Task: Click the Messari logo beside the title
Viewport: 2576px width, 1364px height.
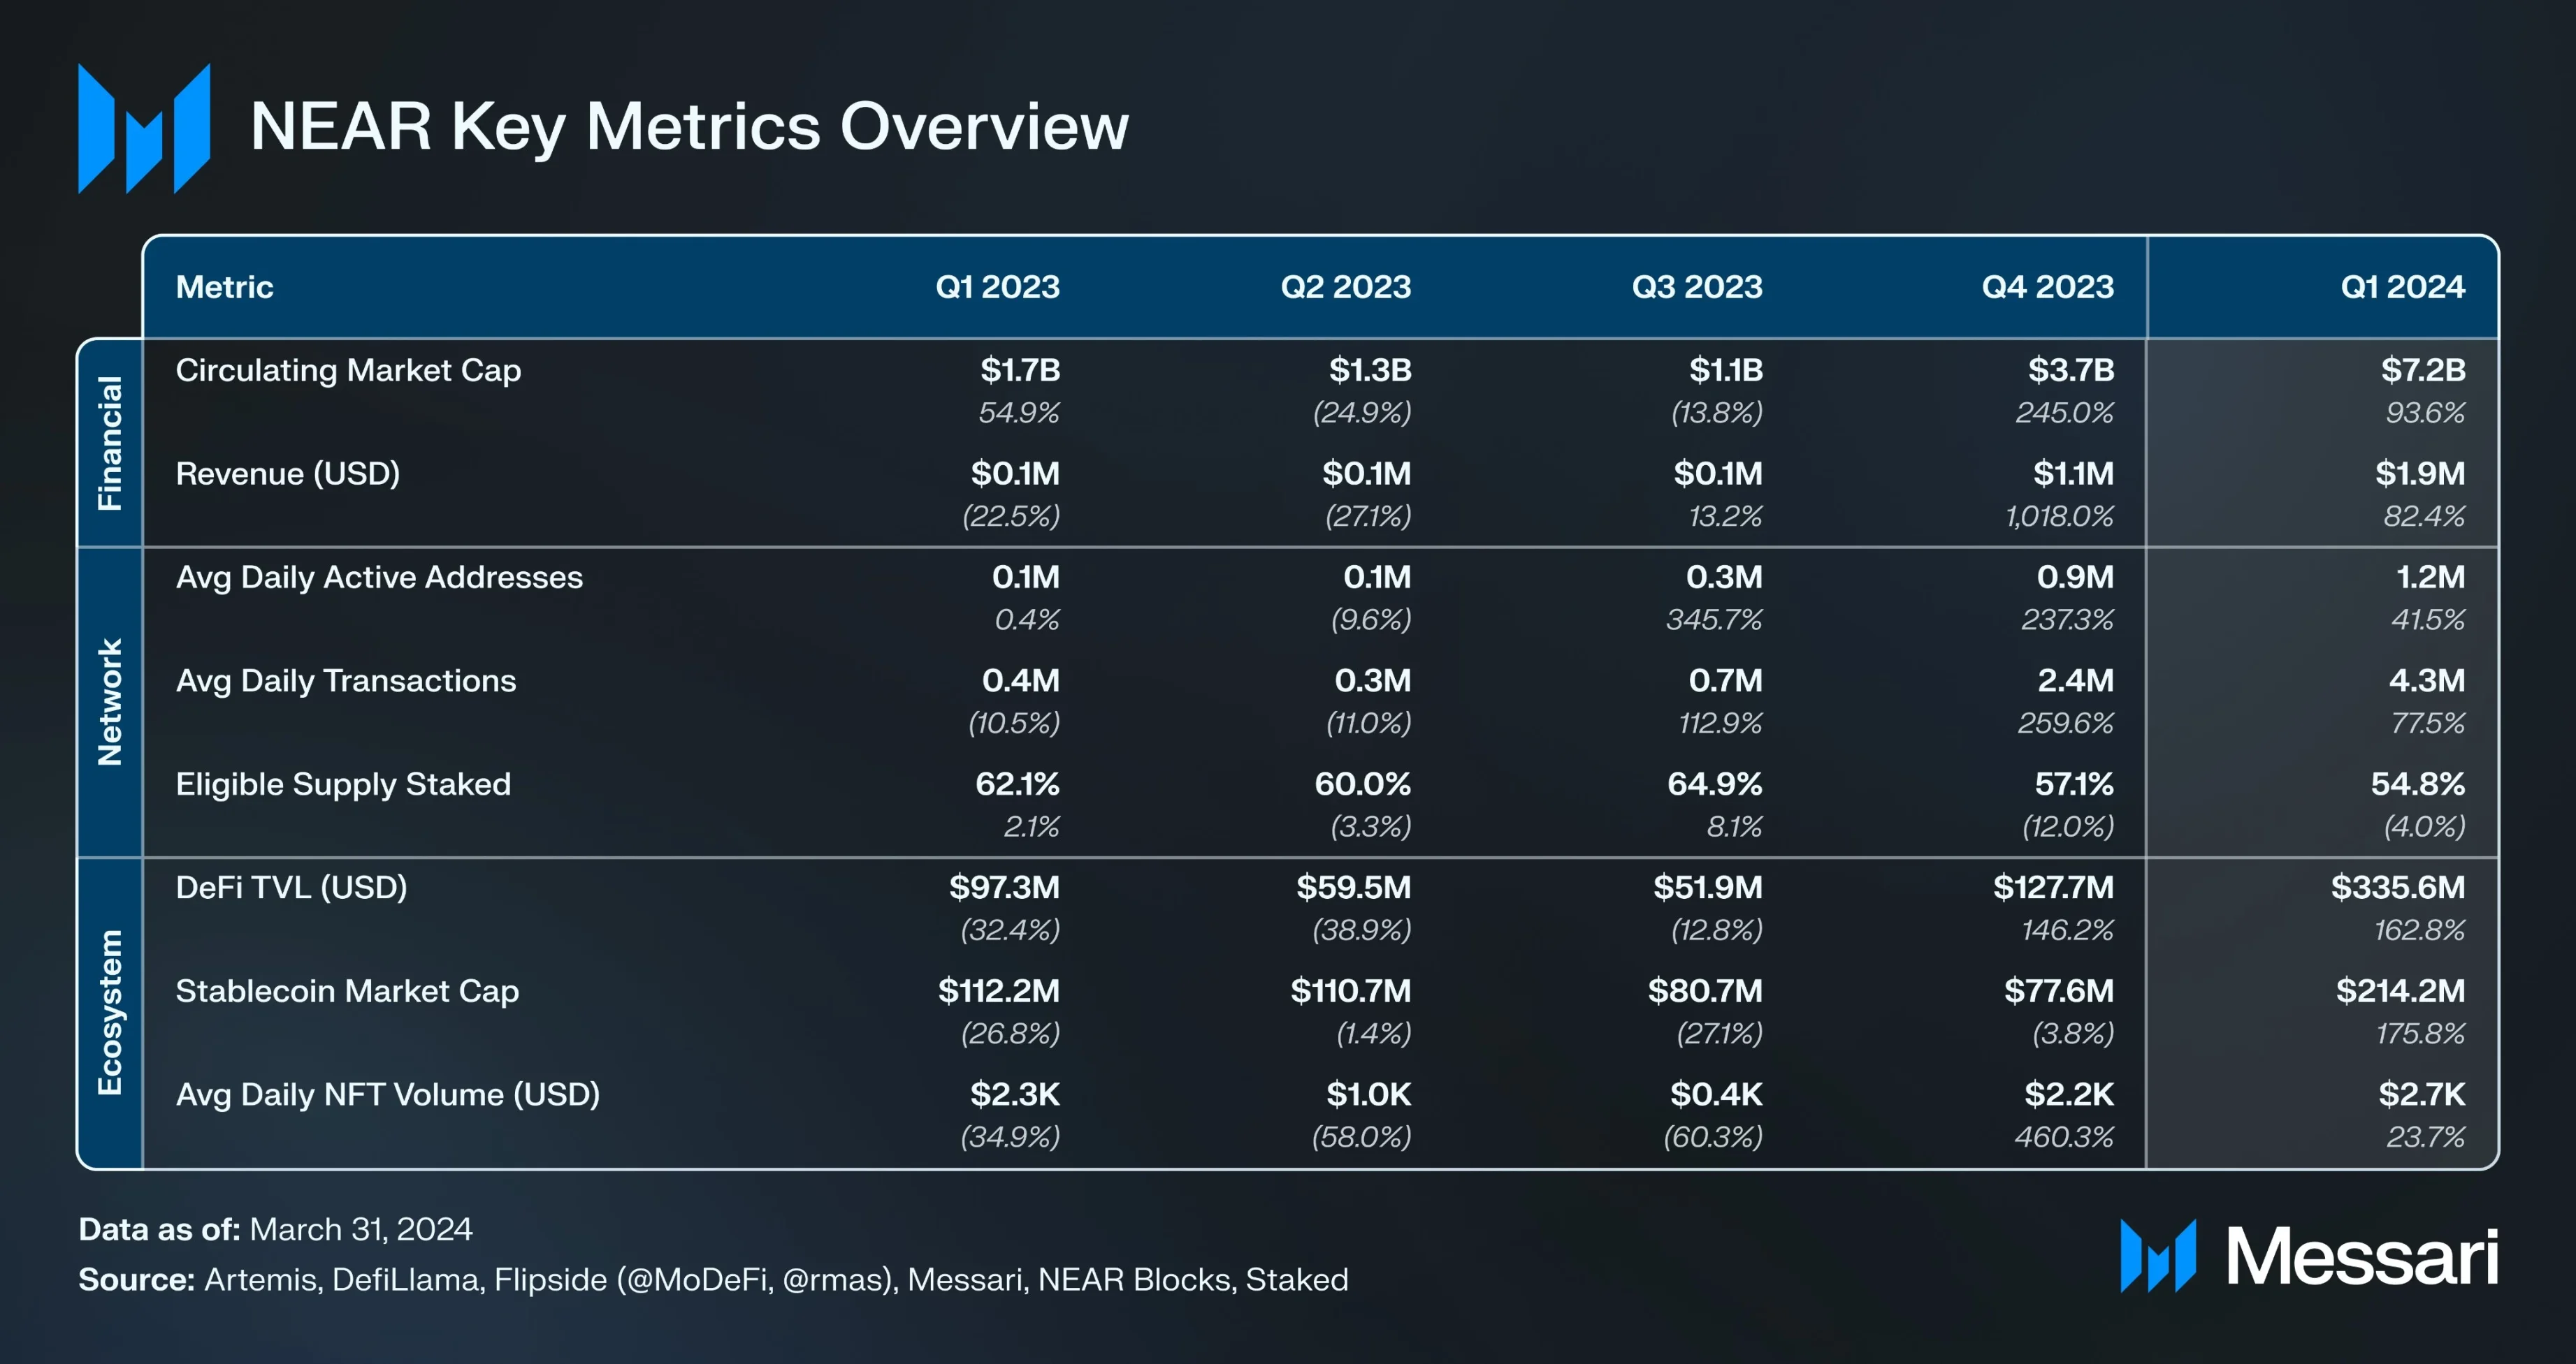Action: [144, 128]
